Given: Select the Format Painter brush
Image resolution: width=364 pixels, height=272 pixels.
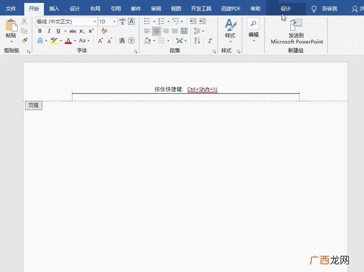Looking at the screenshot, I should click(24, 41).
